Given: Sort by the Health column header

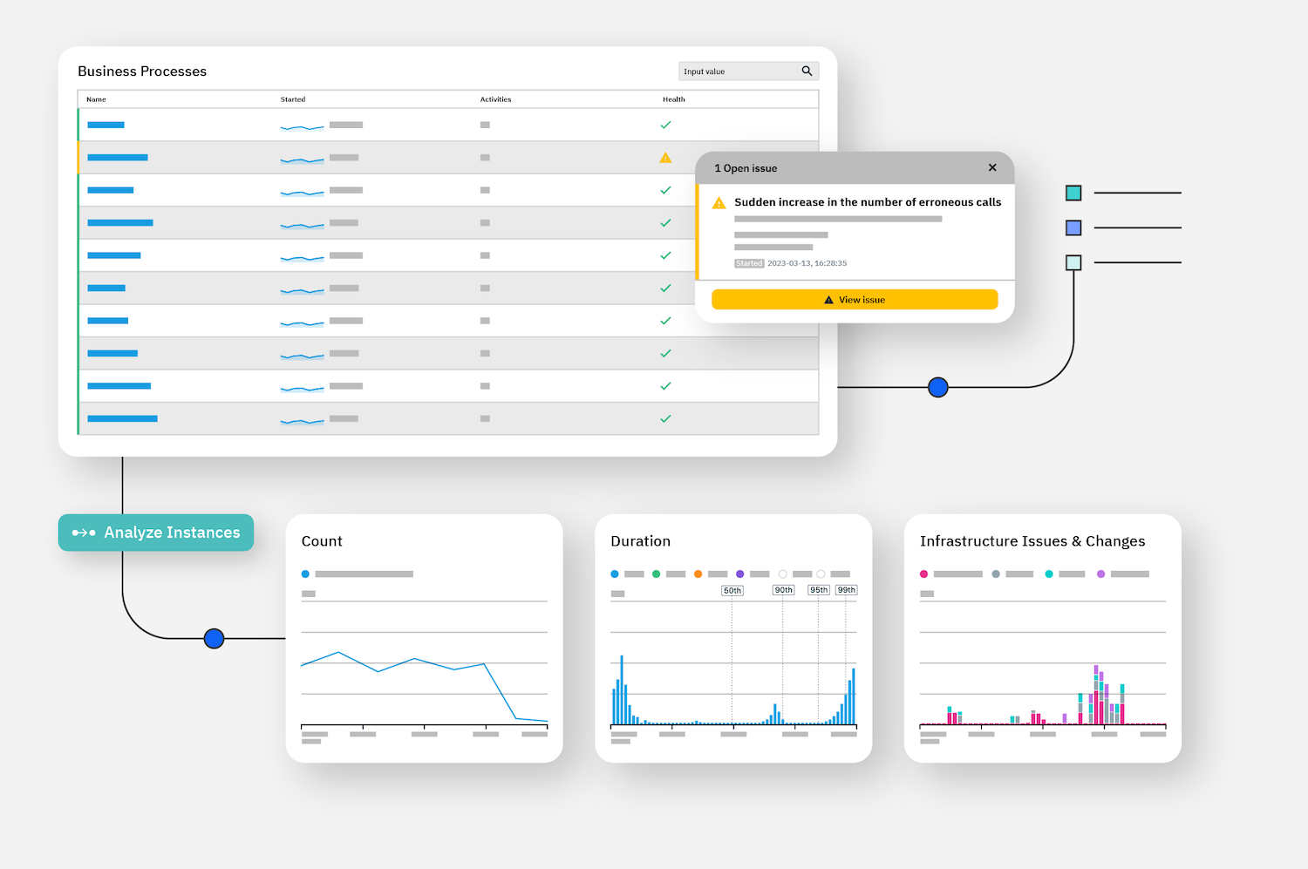Looking at the screenshot, I should click(x=673, y=99).
